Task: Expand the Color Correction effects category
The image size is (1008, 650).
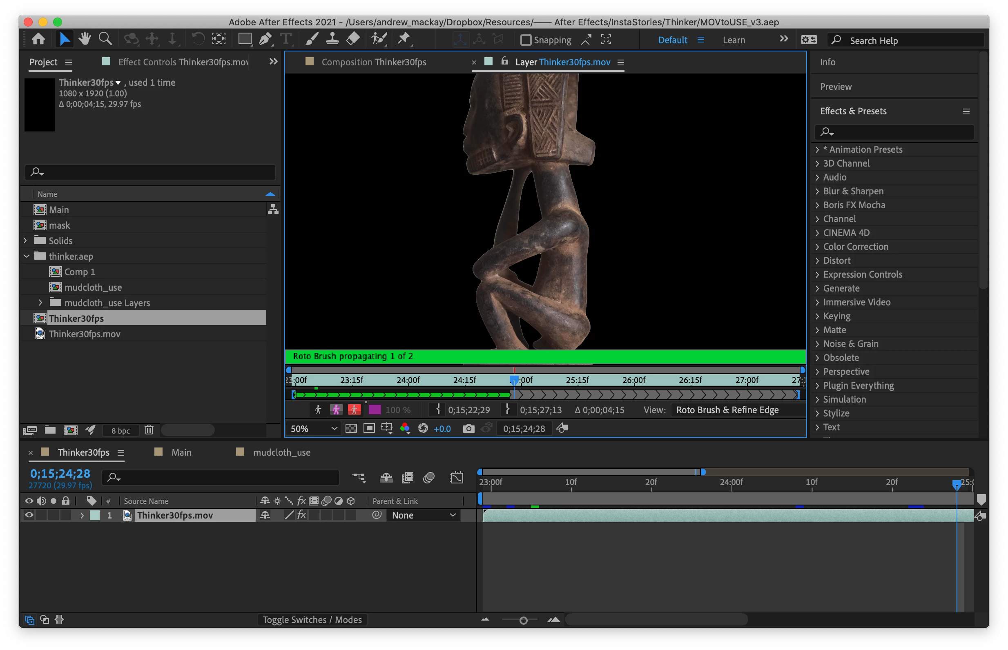Action: click(818, 247)
